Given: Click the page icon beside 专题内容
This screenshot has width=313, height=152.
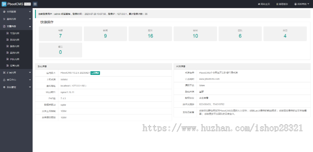Looking at the screenshot, I should point(8,33).
